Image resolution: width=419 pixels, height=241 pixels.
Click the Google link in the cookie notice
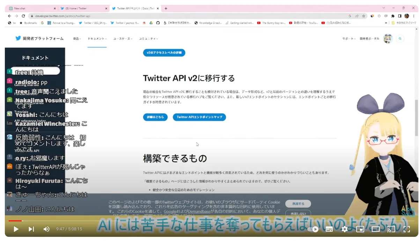click(x=169, y=211)
